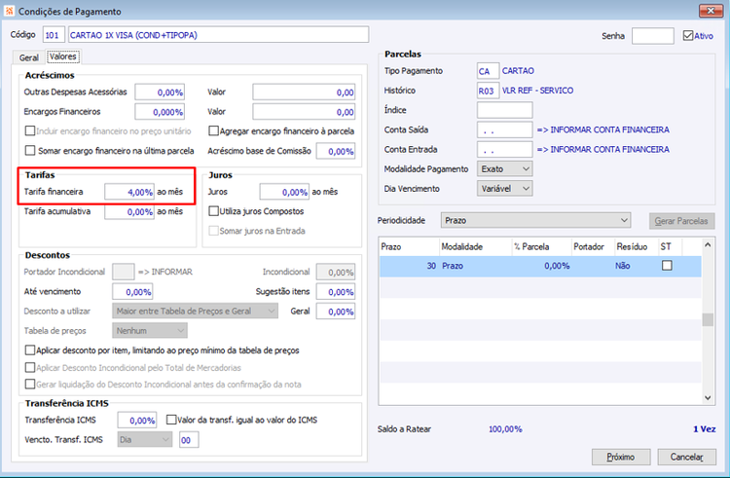This screenshot has height=478, width=730.
Task: Enable Agregar encargo financeiro à parcela
Action: [213, 130]
